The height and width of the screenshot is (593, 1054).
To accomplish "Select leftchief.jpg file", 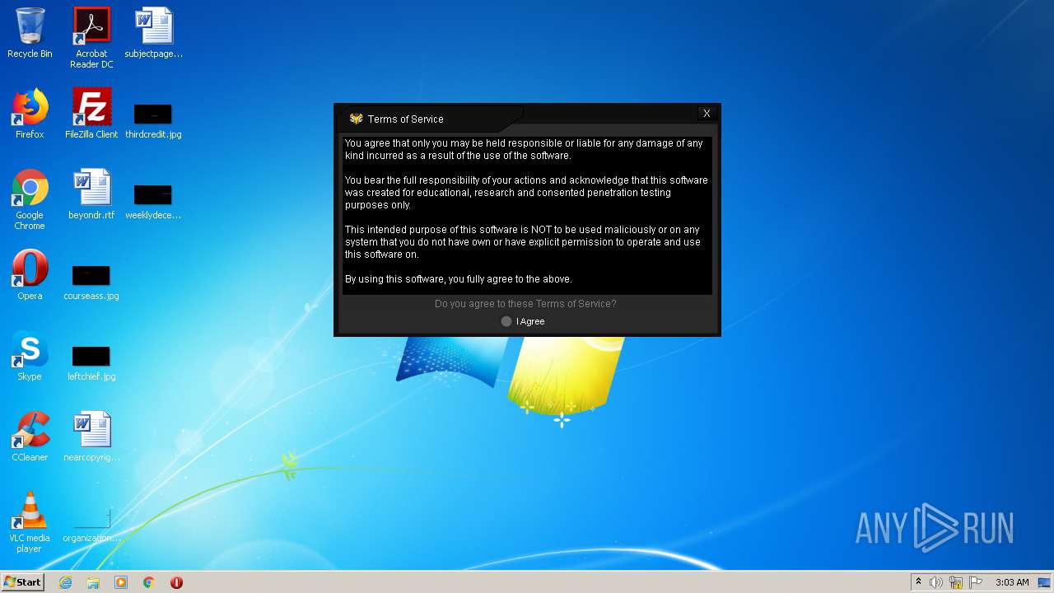I will pos(91,362).
